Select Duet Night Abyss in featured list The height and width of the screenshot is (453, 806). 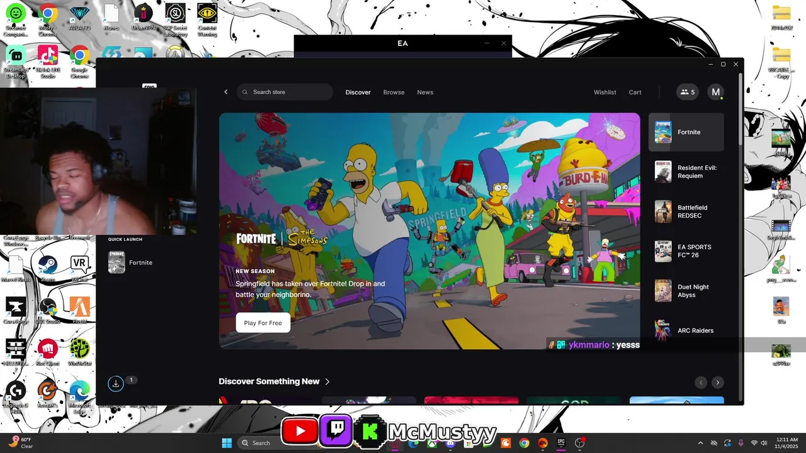pos(686,291)
